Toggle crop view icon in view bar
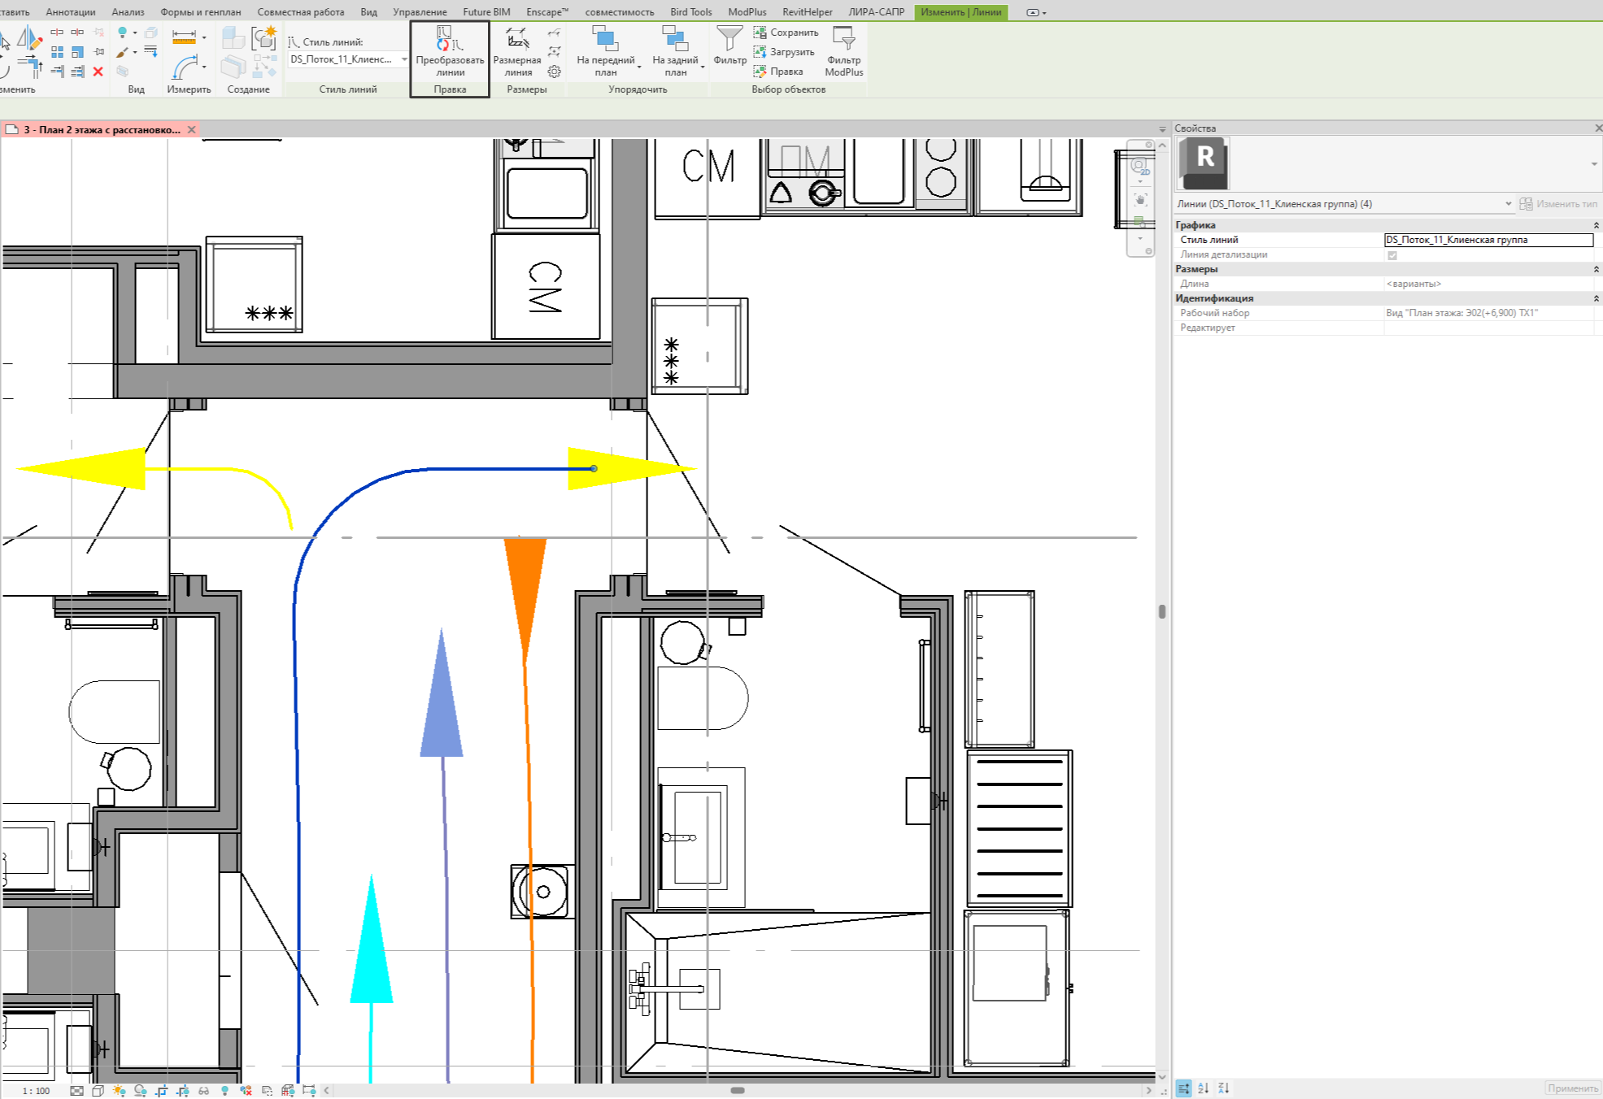Screen dimensions: 1603x1099 (x=162, y=1091)
